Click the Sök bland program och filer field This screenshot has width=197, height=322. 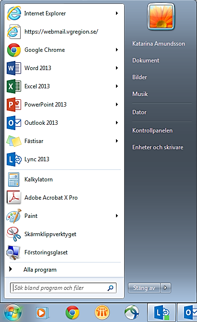[x=63, y=288]
